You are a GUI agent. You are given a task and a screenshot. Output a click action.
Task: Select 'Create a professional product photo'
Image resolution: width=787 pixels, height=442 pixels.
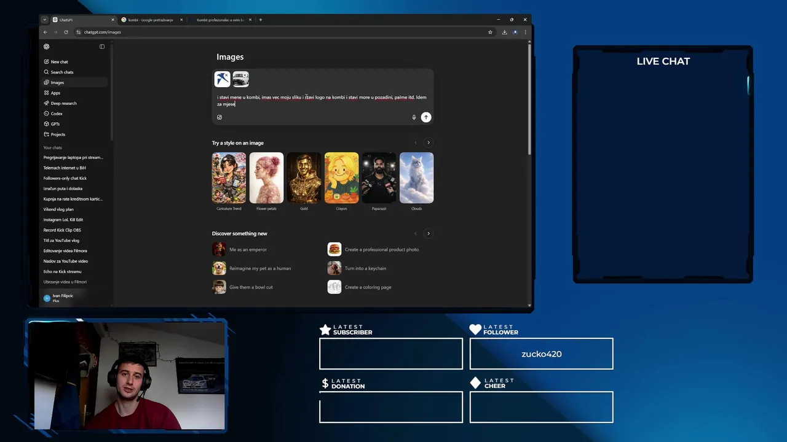pyautogui.click(x=373, y=249)
